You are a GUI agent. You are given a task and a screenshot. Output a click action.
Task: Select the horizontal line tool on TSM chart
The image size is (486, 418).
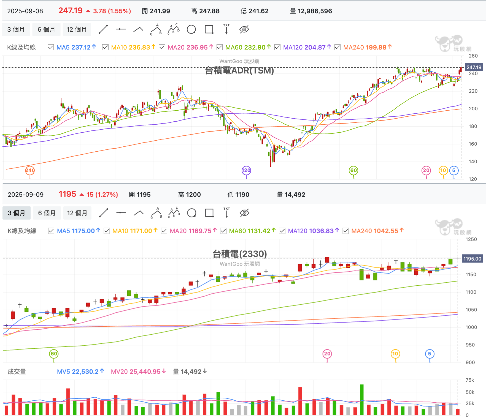121,29
